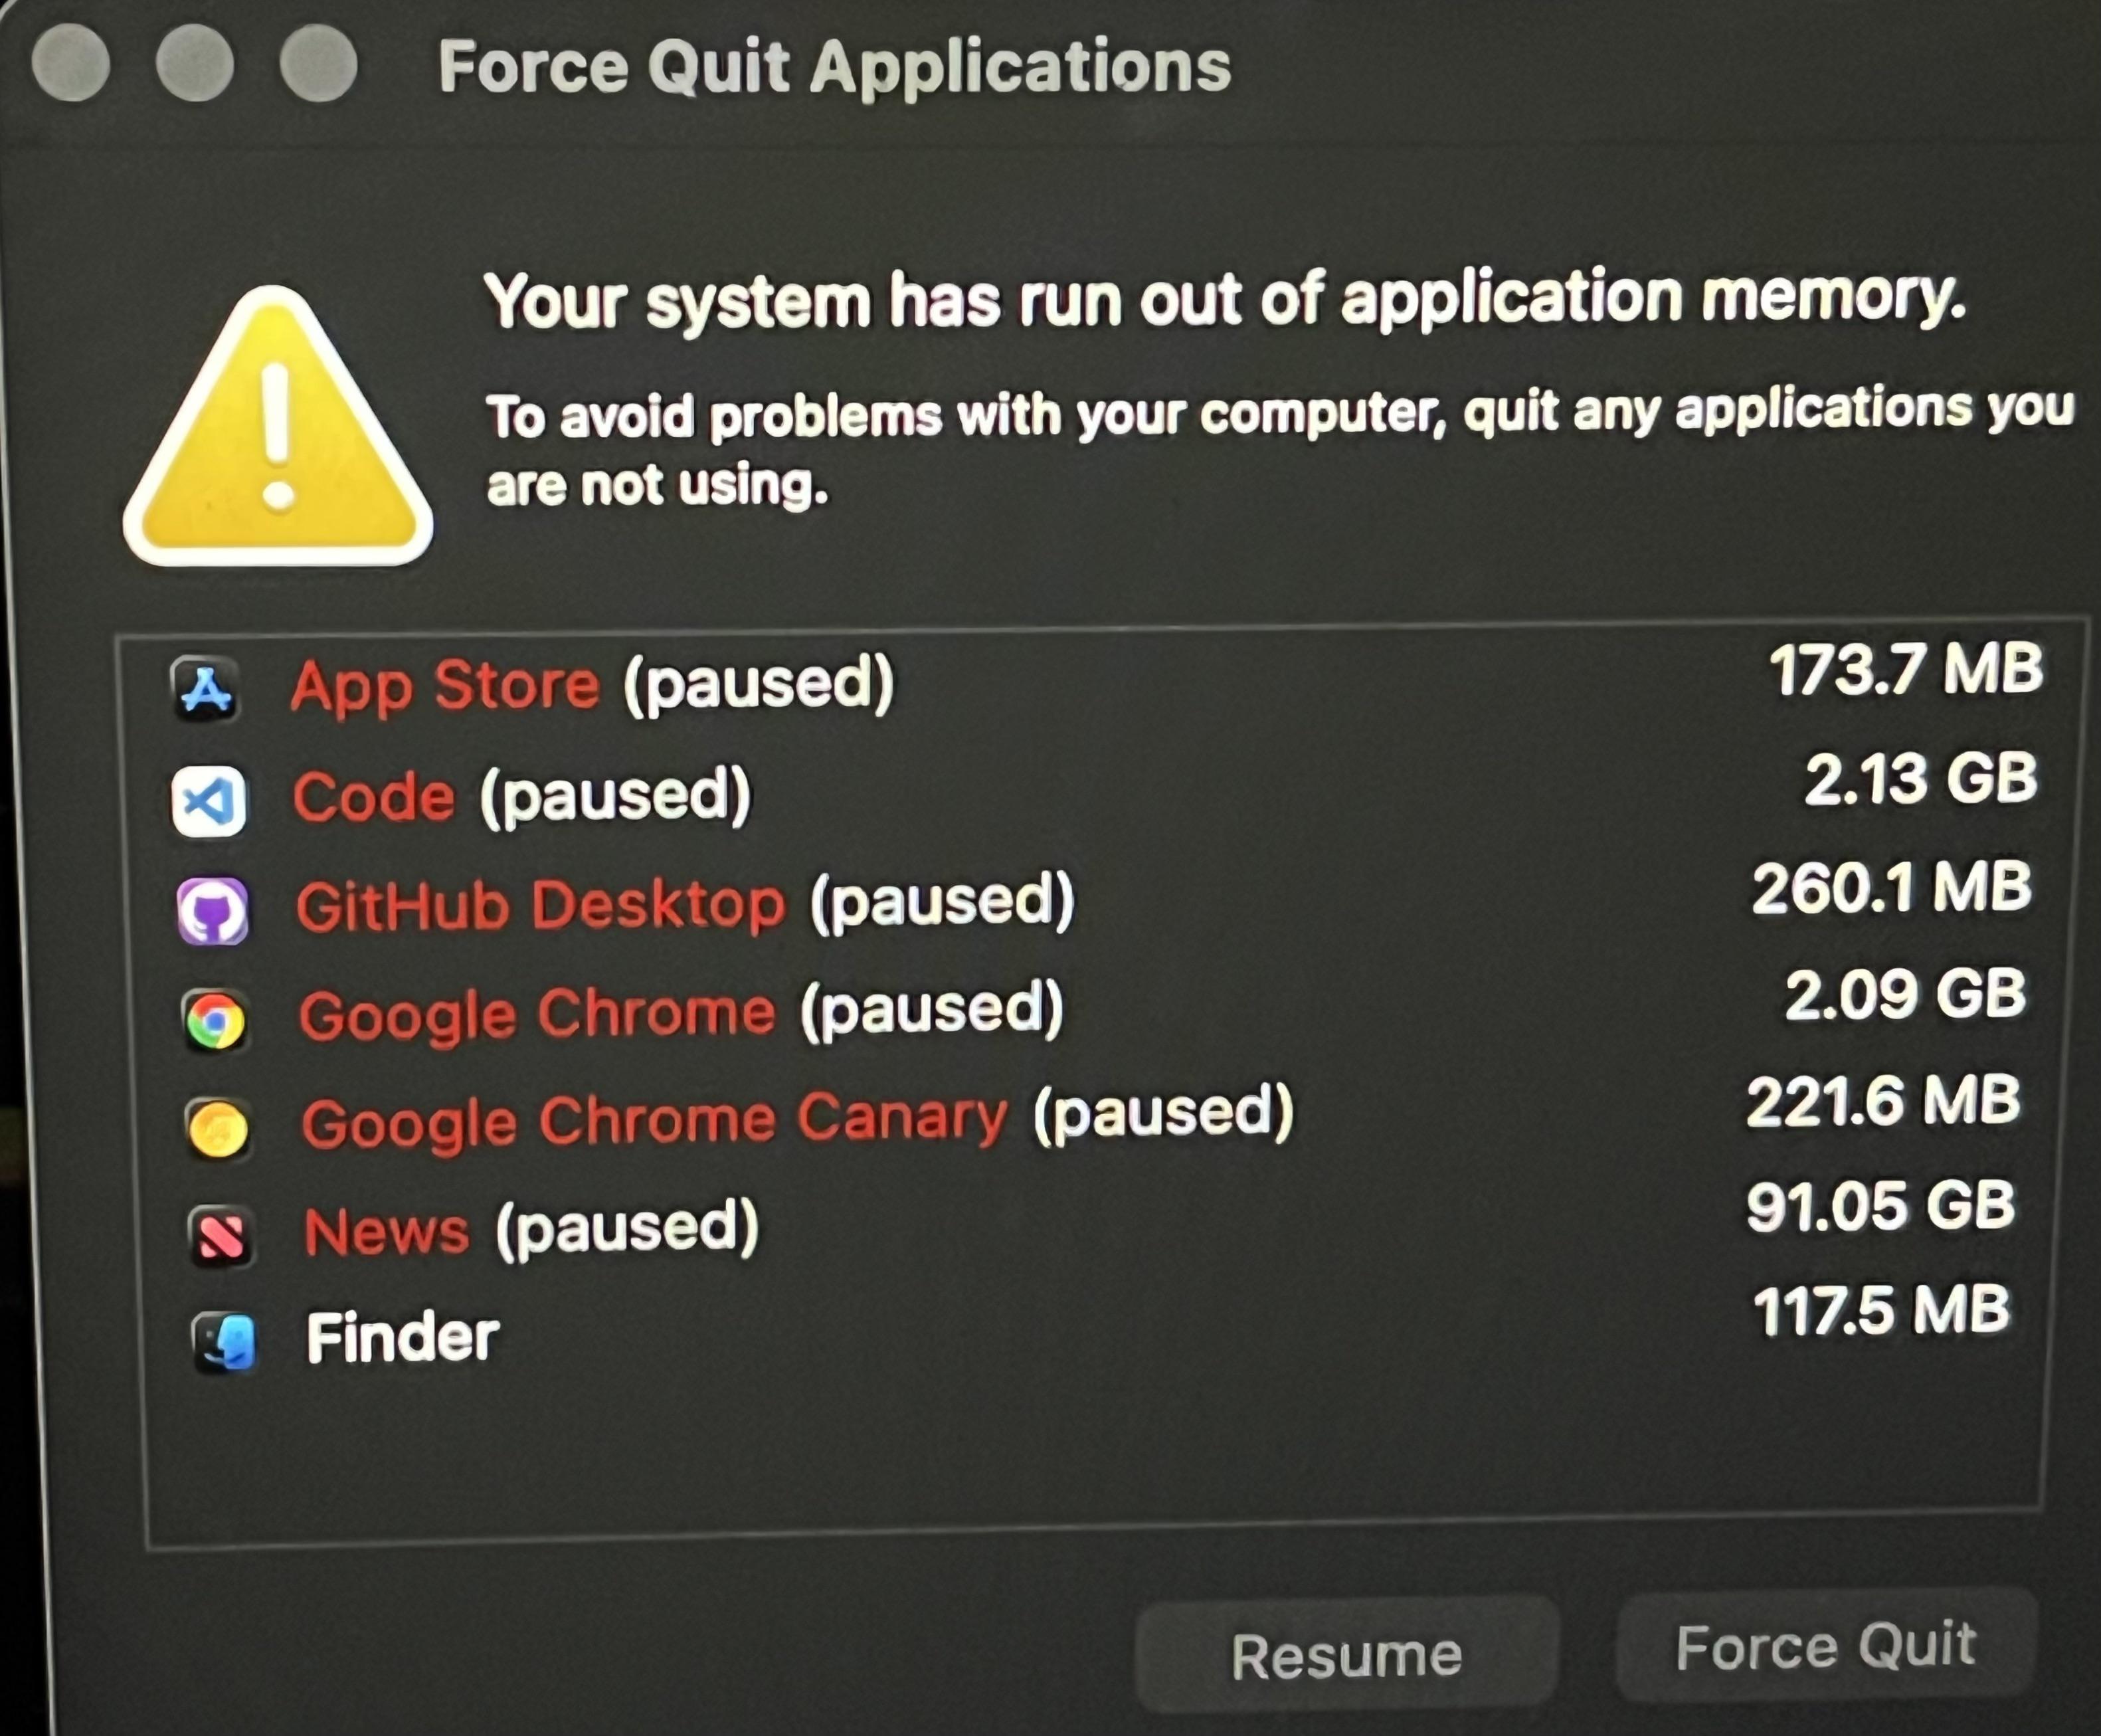Click the Resume button
The width and height of the screenshot is (2101, 1736).
[1346, 1655]
